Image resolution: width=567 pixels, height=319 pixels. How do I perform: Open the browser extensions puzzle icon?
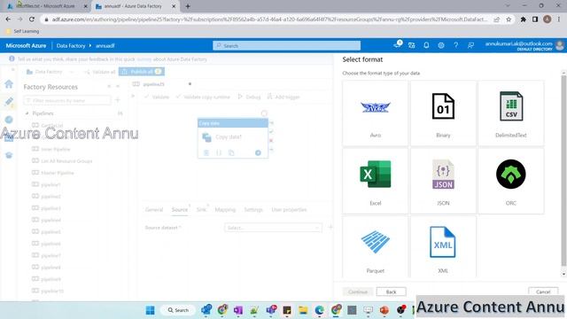click(x=523, y=19)
